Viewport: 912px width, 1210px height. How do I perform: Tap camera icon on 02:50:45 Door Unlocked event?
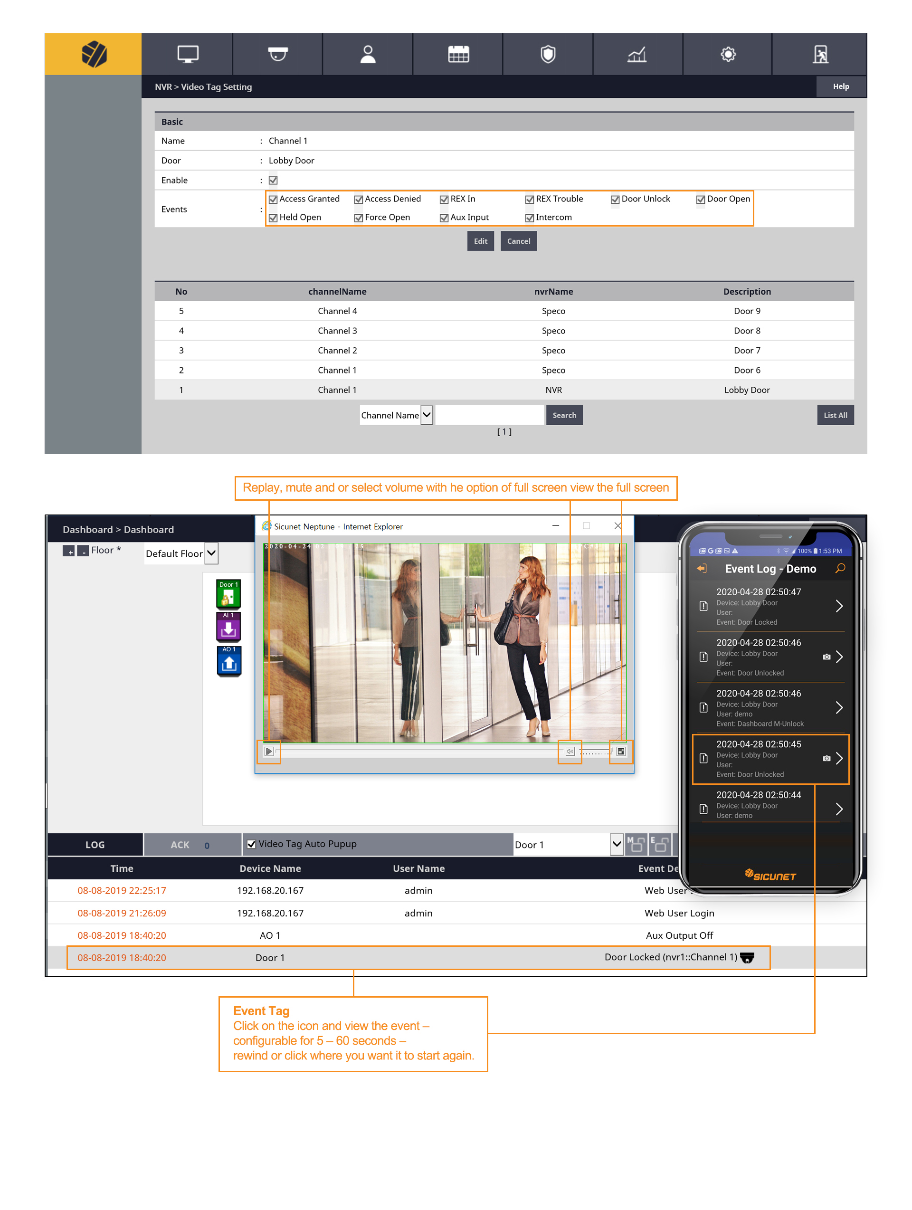pyautogui.click(x=826, y=758)
